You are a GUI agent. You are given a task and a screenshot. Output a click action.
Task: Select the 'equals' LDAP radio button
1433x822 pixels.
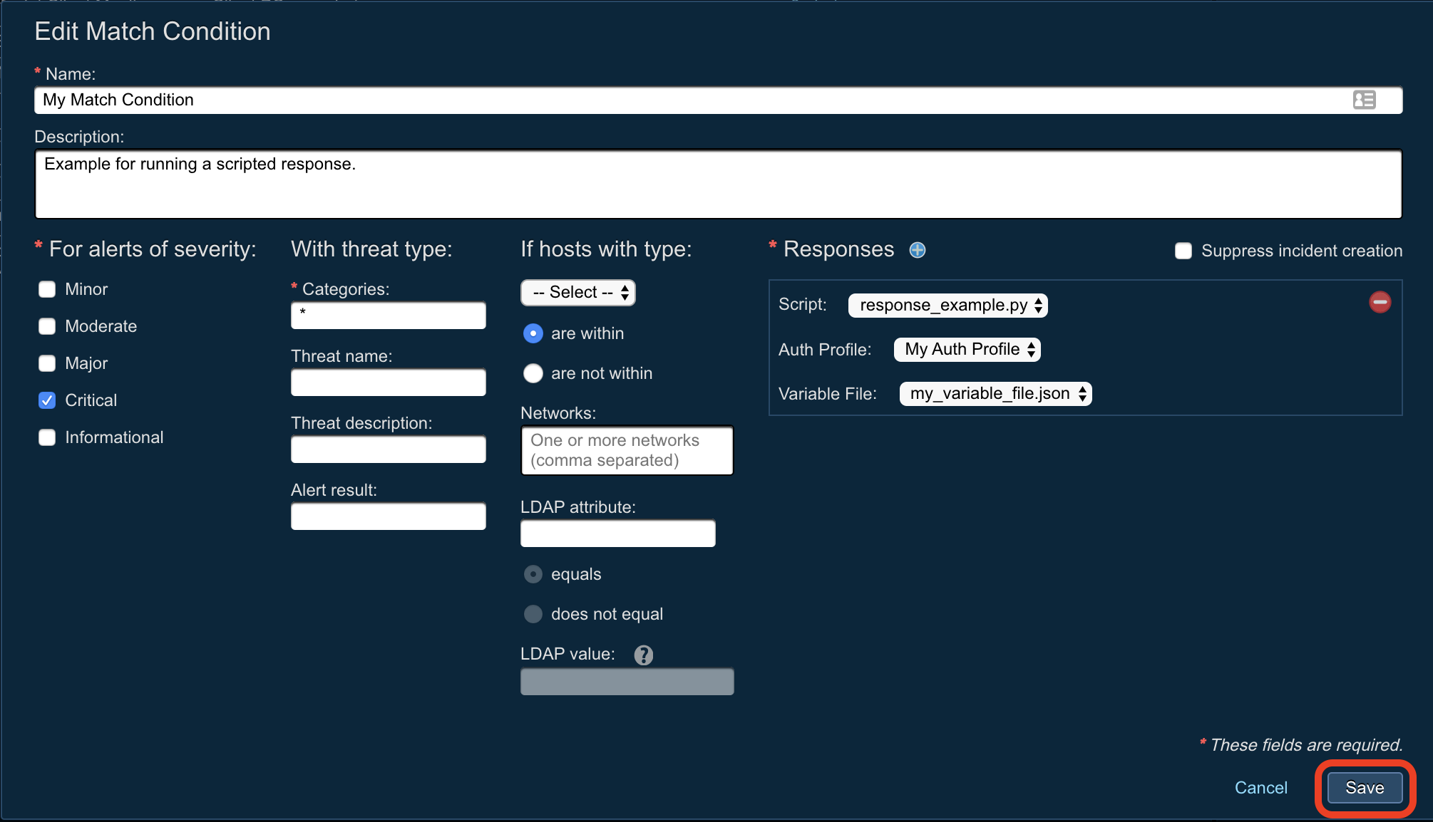533,574
